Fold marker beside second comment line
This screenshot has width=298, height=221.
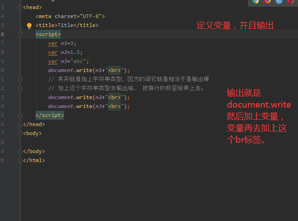pos(20,88)
